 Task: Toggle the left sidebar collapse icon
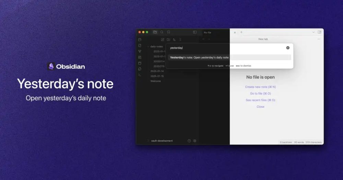pyautogui.click(x=195, y=32)
